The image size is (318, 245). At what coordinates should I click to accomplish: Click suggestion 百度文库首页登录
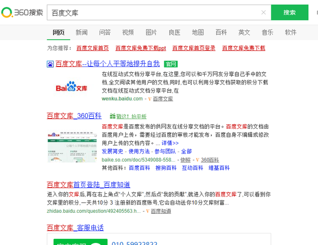[x=194, y=48]
